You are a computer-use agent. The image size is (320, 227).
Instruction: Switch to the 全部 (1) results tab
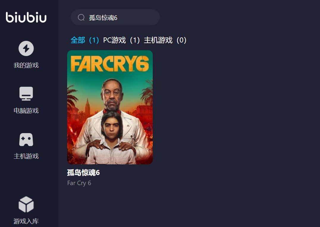click(85, 40)
